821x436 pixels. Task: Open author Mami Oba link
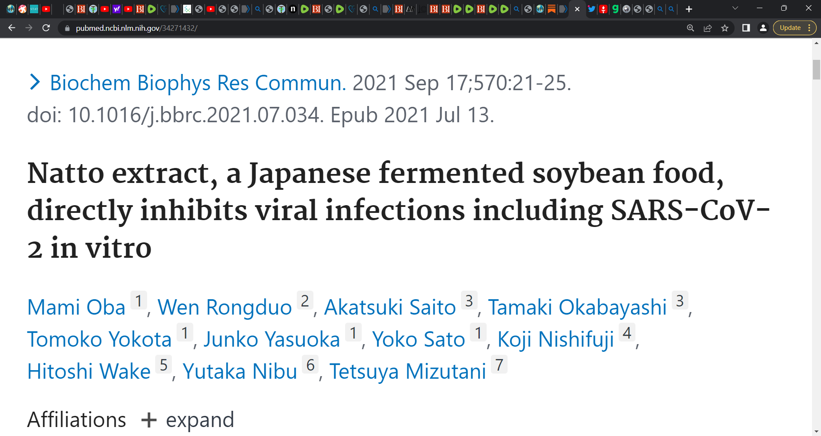click(x=76, y=307)
